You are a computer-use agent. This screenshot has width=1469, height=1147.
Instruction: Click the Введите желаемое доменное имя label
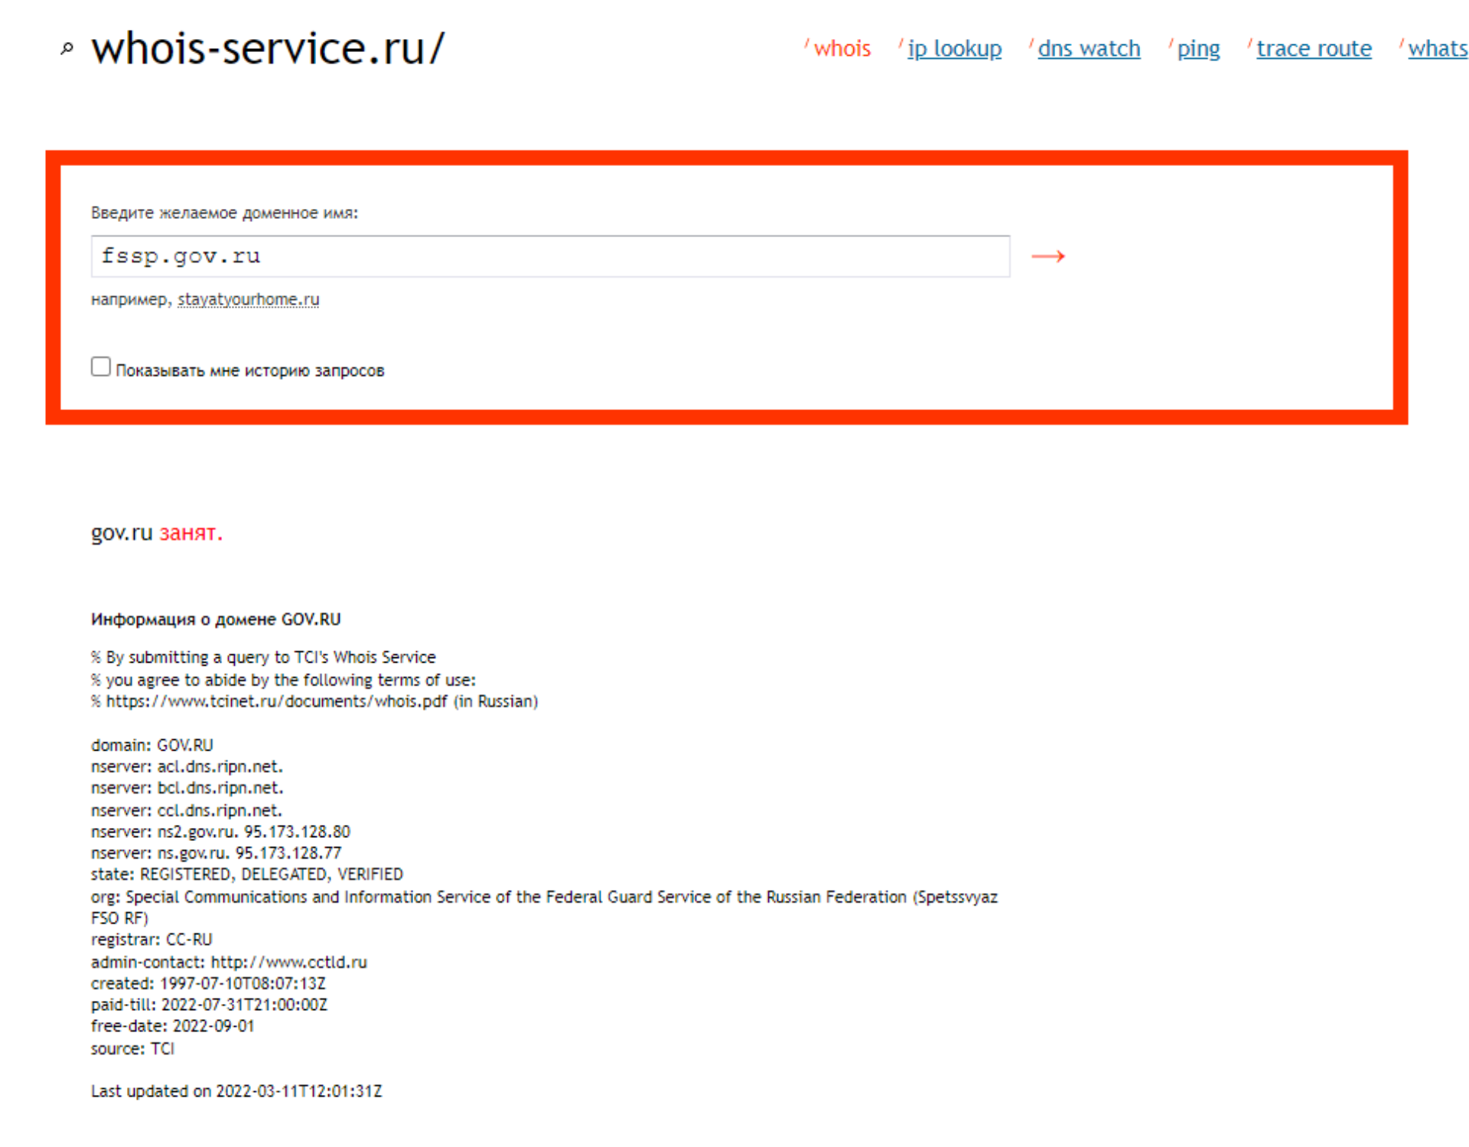point(224,213)
